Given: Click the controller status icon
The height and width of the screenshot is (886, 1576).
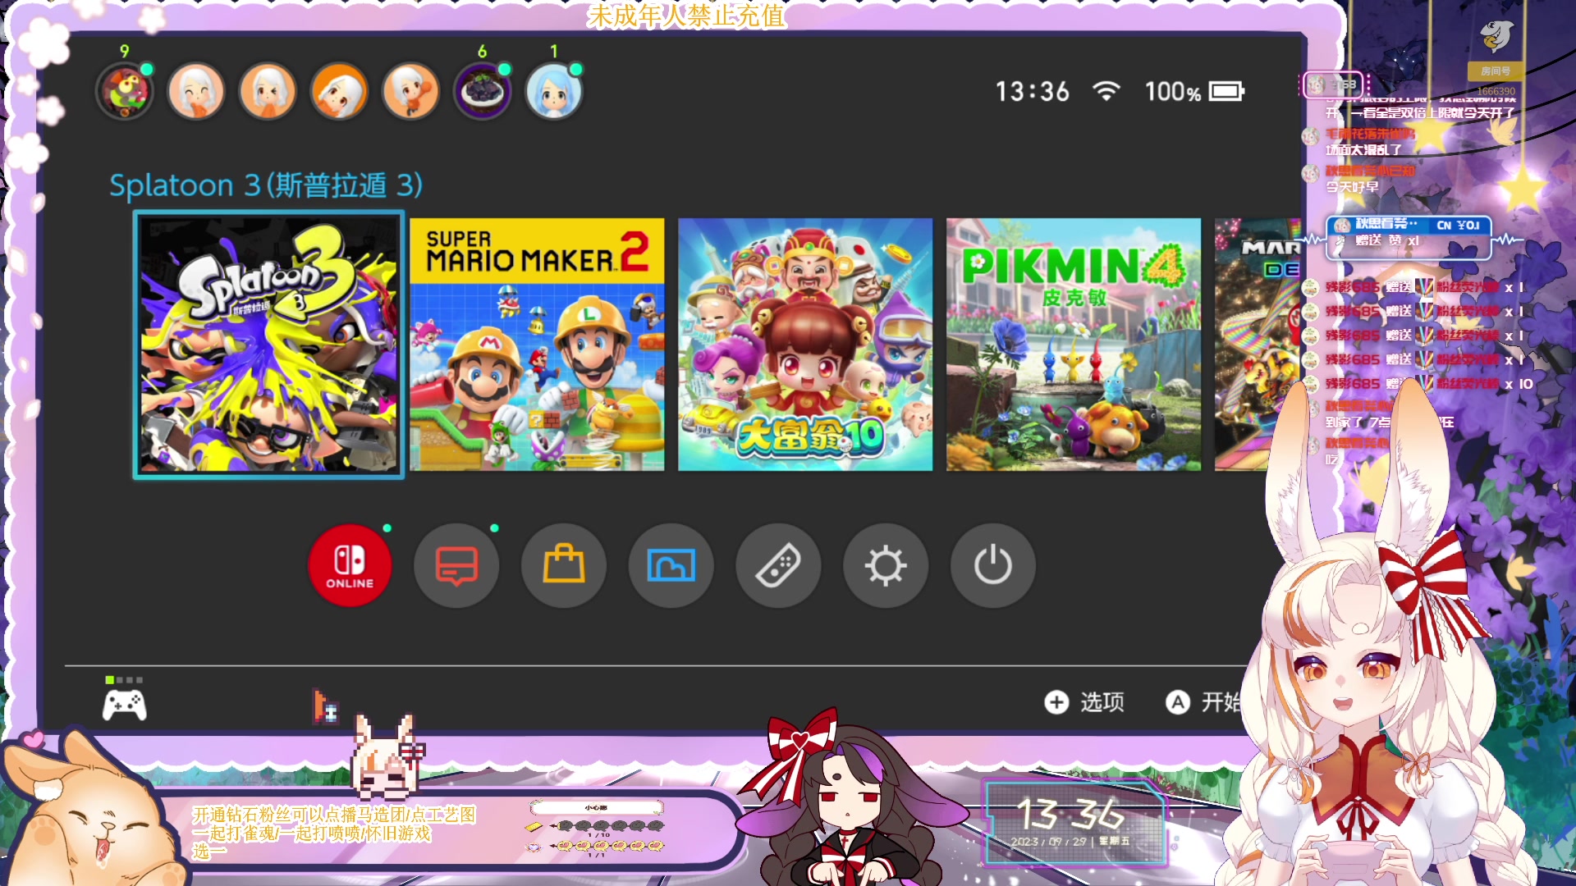Looking at the screenshot, I should [x=125, y=700].
